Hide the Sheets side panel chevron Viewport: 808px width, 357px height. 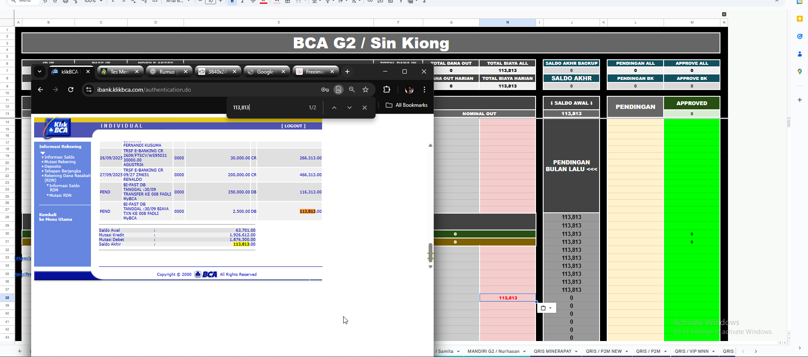point(800,348)
